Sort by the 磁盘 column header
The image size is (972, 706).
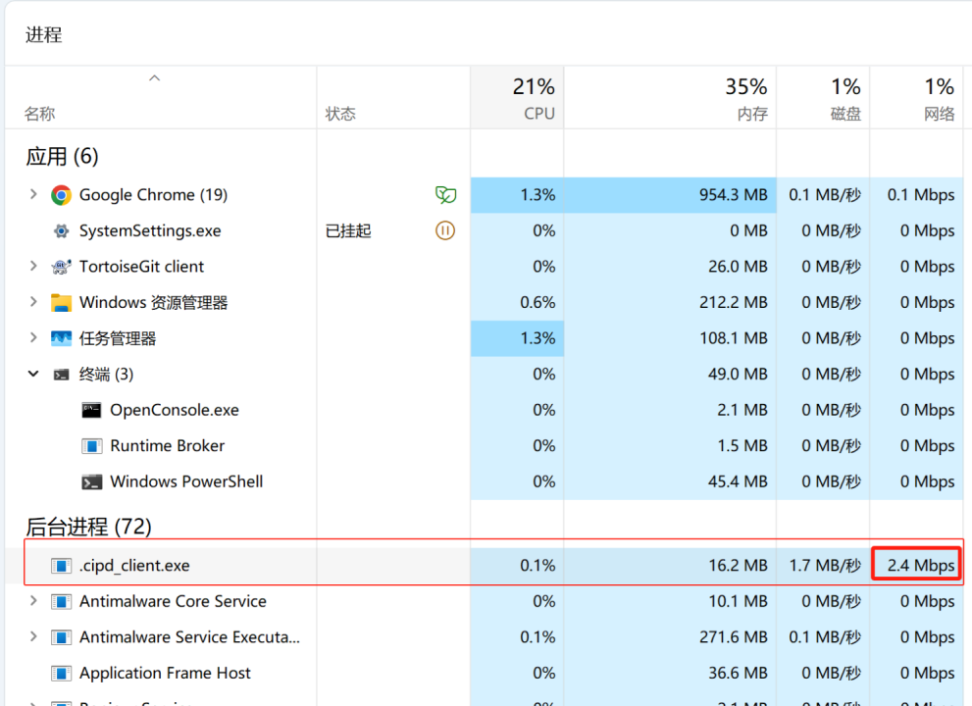[823, 97]
